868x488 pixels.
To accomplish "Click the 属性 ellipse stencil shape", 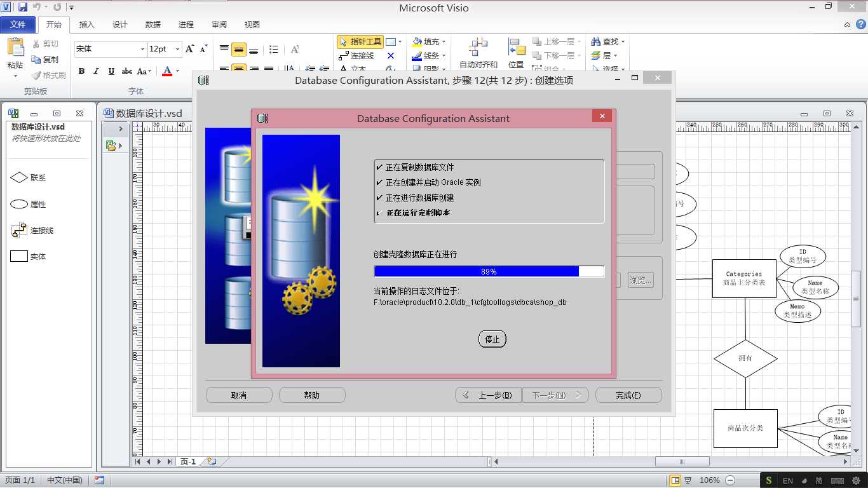I will 19,205.
